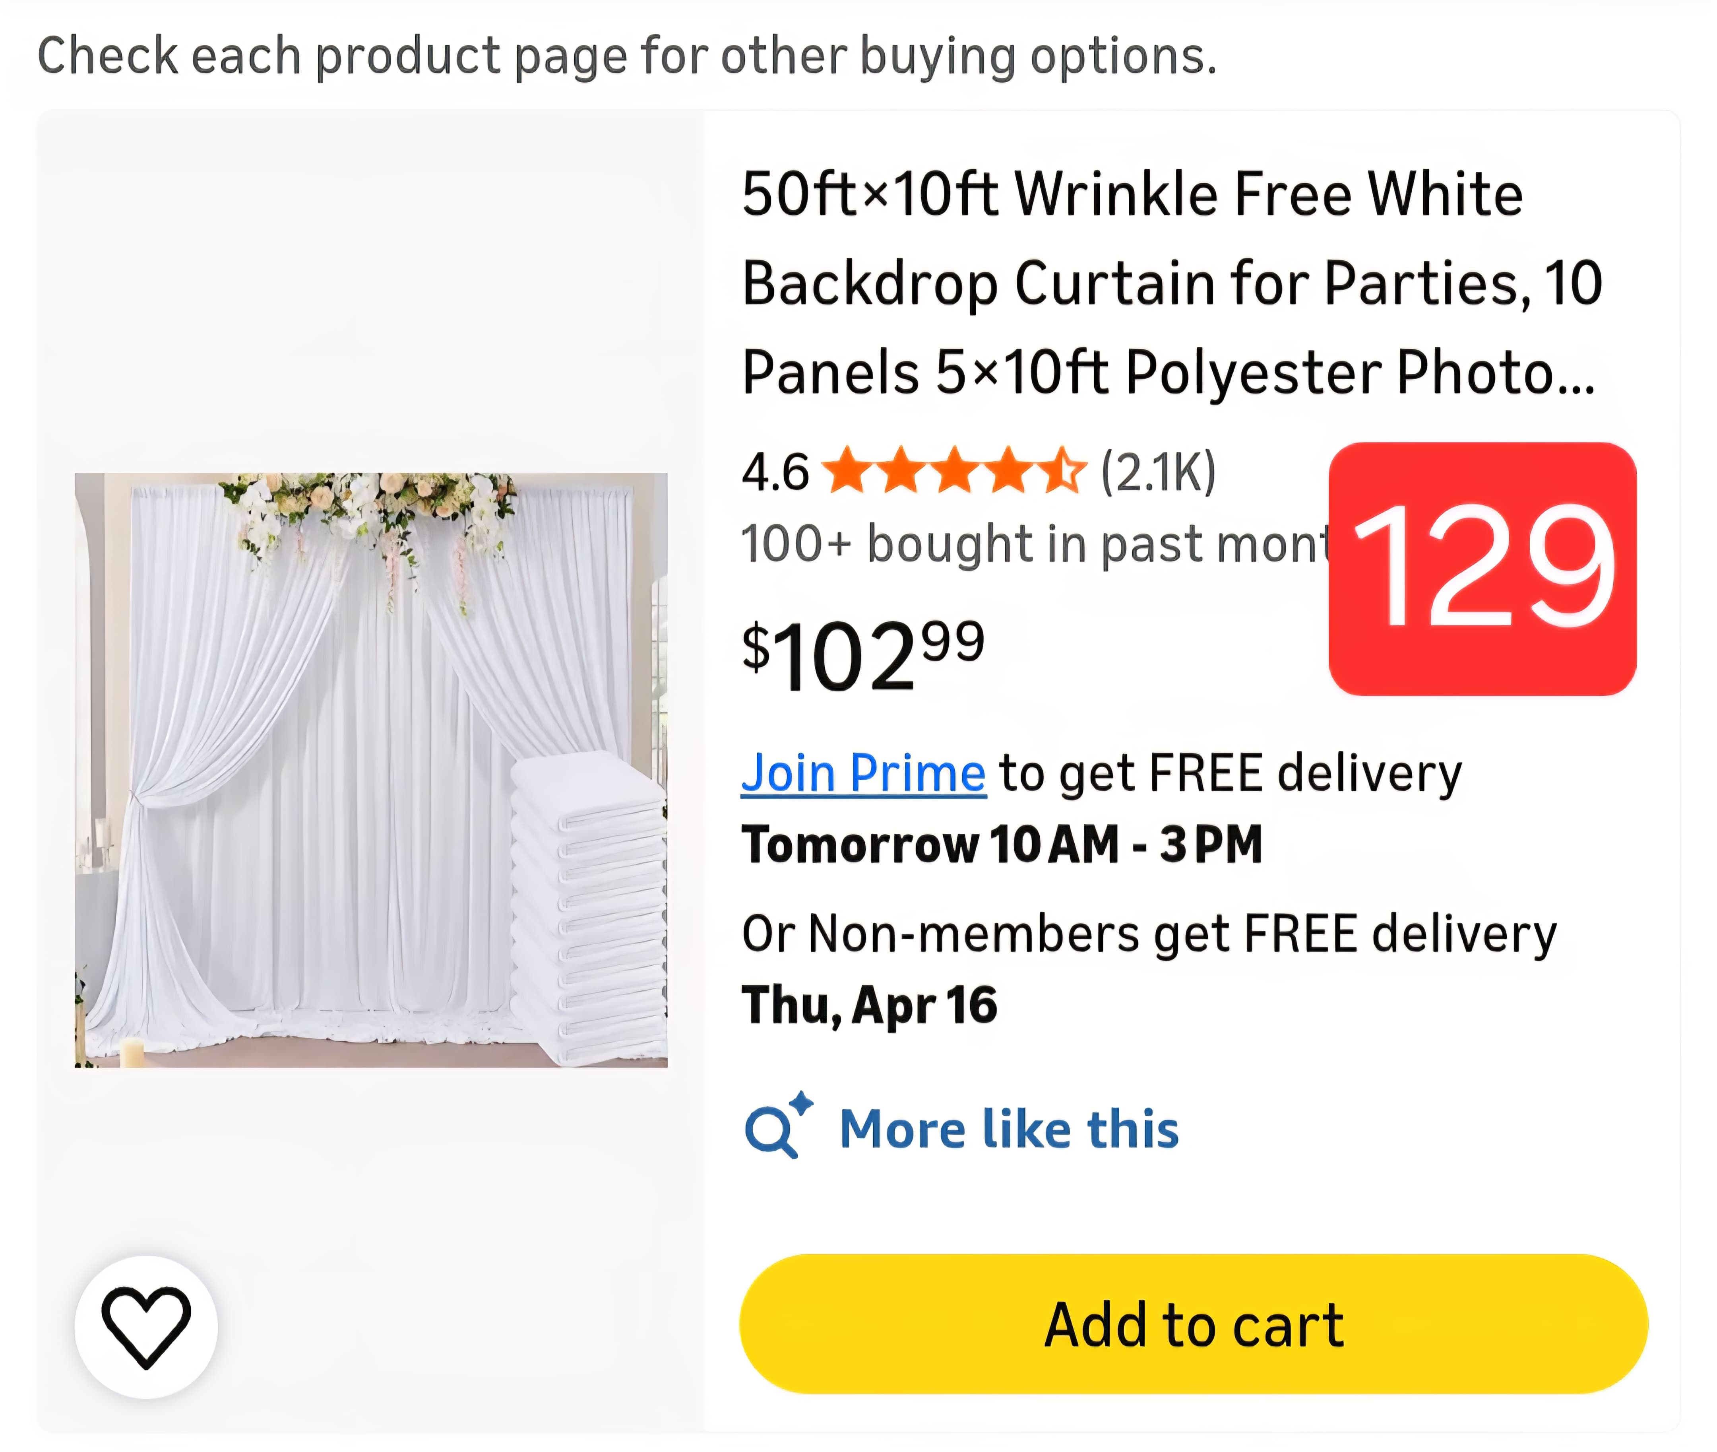Click the Thu, Apr 16 delivery date
Viewport: 1717px width, 1452px height.
tap(869, 1005)
